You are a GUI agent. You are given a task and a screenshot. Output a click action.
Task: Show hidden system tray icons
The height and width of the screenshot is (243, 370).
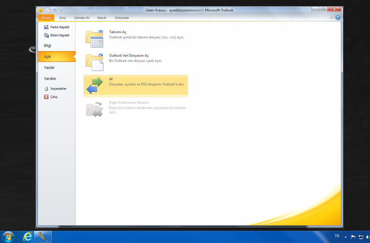(x=345, y=237)
